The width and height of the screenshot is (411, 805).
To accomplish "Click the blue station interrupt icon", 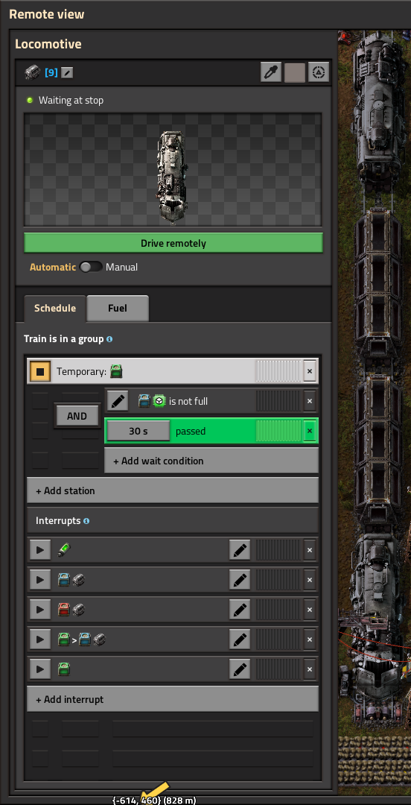I will click(63, 580).
